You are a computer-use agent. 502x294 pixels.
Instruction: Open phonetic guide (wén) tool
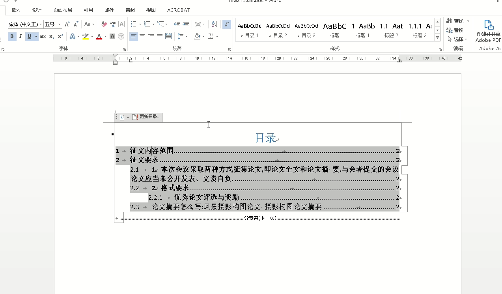[113, 24]
